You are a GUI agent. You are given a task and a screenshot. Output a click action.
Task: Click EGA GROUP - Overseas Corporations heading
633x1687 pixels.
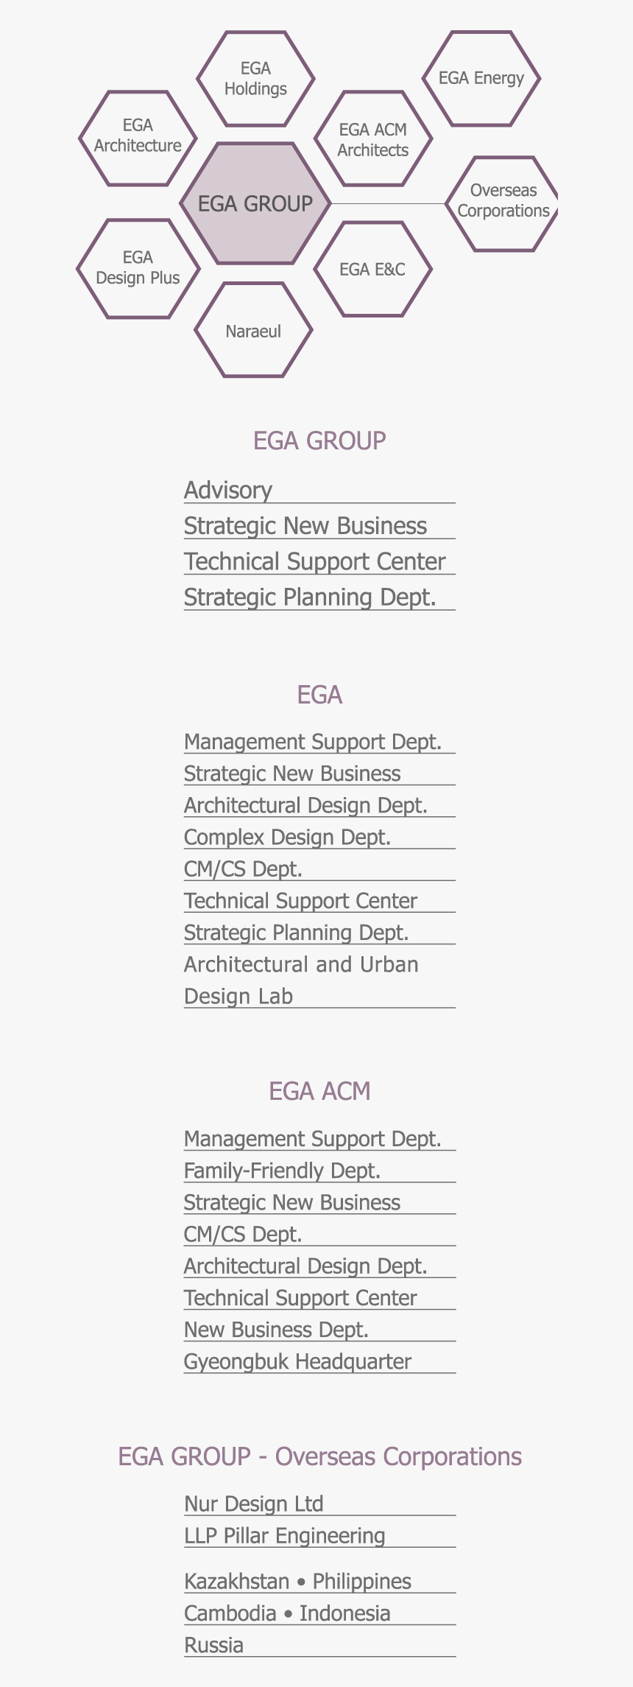pyautogui.click(x=319, y=1456)
